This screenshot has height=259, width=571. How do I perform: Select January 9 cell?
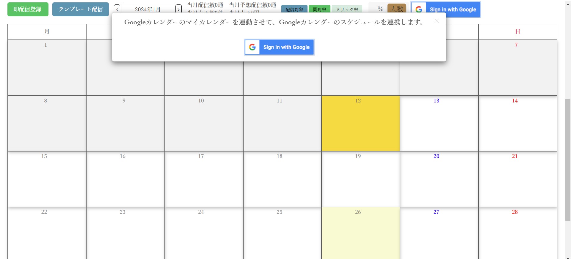point(125,123)
